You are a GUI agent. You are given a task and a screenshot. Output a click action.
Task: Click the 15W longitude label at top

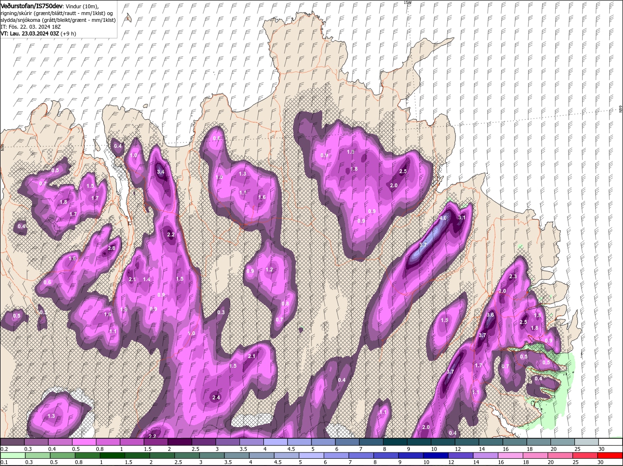pyautogui.click(x=407, y=2)
